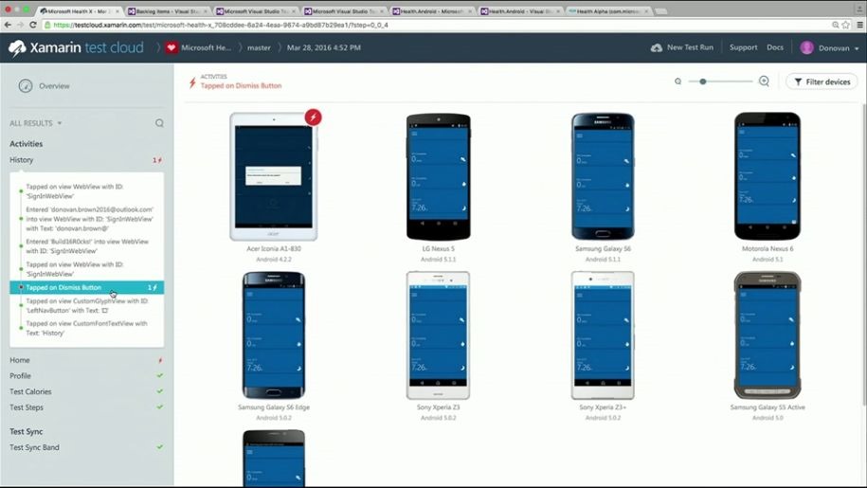Image resolution: width=867 pixels, height=488 pixels.
Task: Click the red failure badge on Acer Iconia
Action: (x=313, y=117)
